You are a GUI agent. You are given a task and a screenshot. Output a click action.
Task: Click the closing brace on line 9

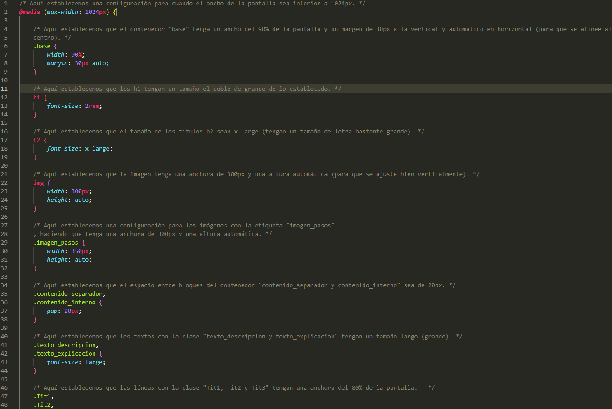coord(35,72)
